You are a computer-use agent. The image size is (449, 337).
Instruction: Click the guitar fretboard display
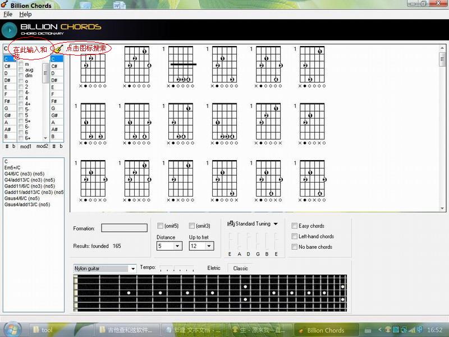click(x=210, y=293)
